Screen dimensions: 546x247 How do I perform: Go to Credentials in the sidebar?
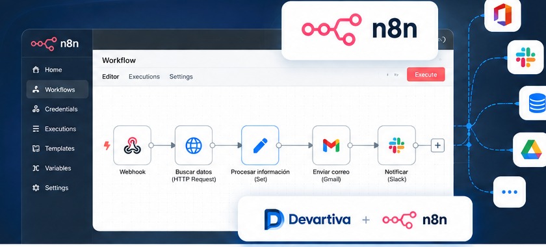pos(57,109)
